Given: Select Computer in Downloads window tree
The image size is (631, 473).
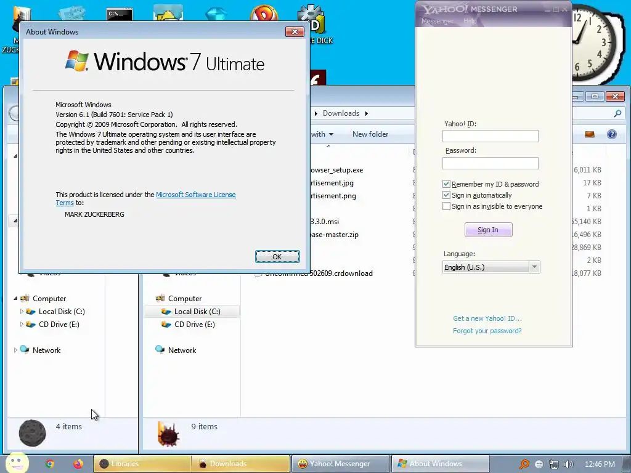Looking at the screenshot, I should click(x=185, y=299).
